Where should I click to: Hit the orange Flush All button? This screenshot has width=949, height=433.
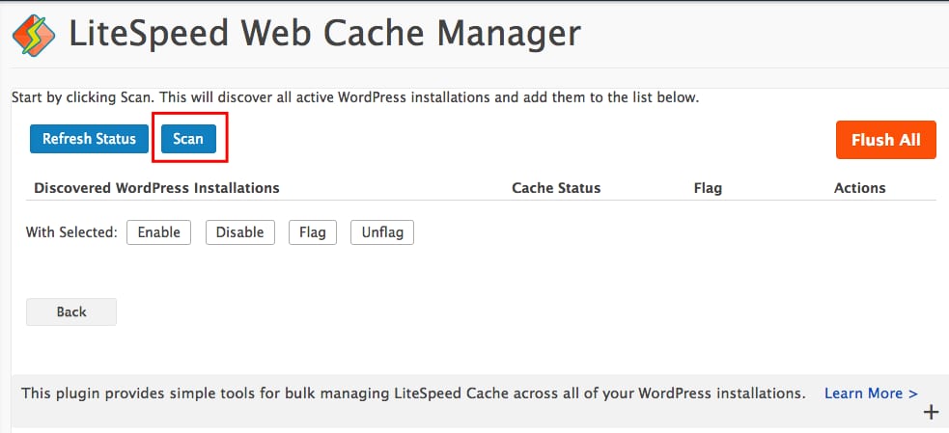885,140
